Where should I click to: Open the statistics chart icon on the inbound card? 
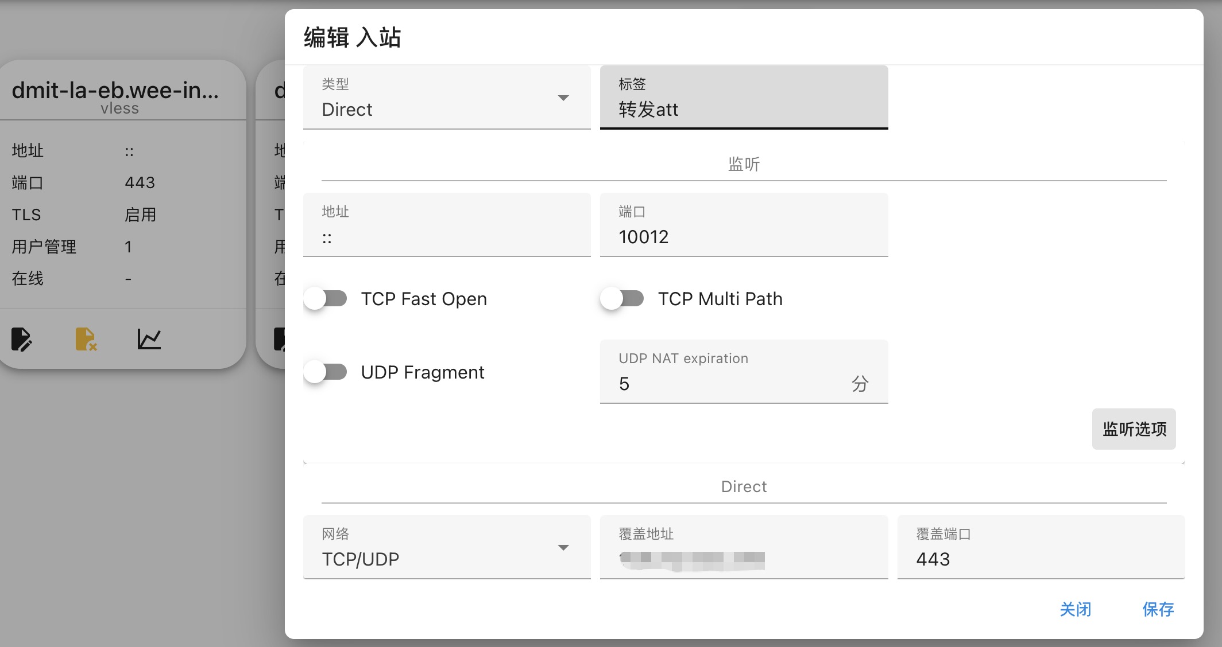click(148, 340)
